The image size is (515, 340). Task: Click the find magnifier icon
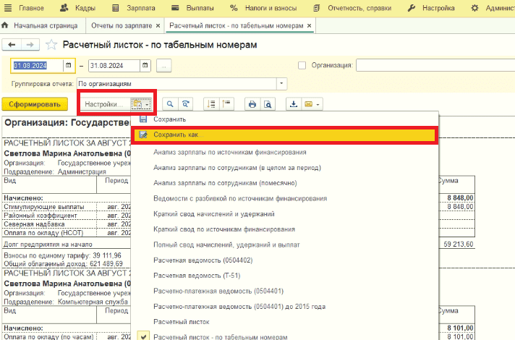pos(170,104)
